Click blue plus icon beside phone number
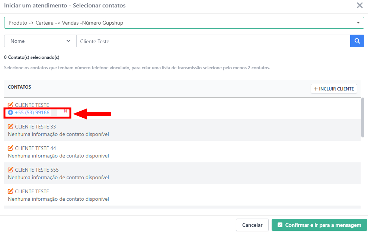This screenshot has width=368, height=232. (x=10, y=112)
